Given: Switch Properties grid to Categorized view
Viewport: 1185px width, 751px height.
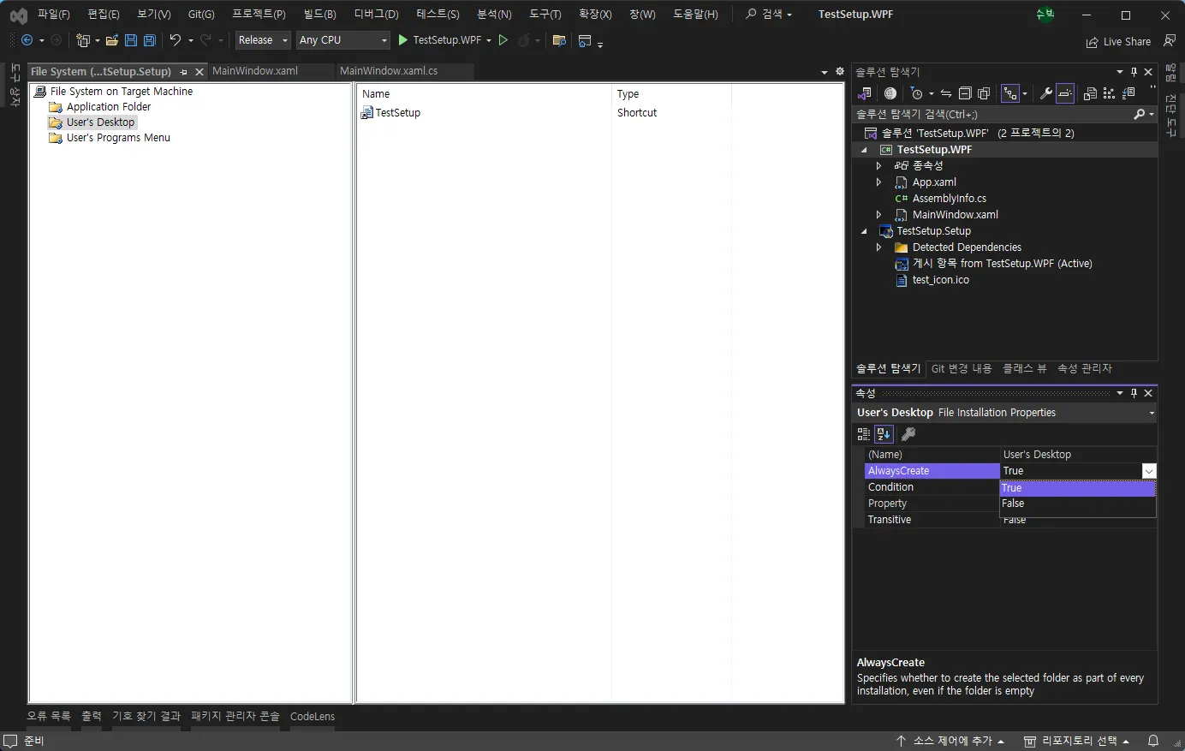Looking at the screenshot, I should click(864, 434).
